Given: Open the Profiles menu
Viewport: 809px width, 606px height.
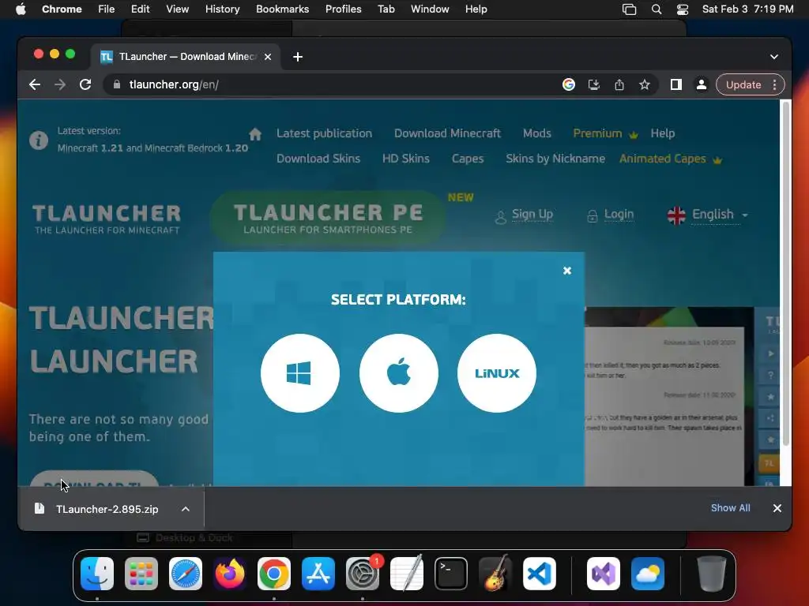Looking at the screenshot, I should point(343,9).
